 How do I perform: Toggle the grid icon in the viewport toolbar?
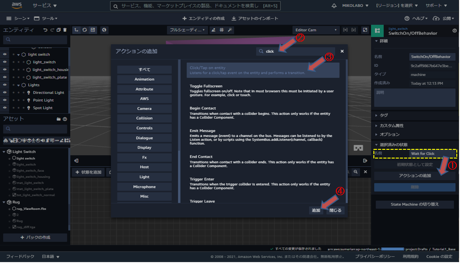pos(222,30)
